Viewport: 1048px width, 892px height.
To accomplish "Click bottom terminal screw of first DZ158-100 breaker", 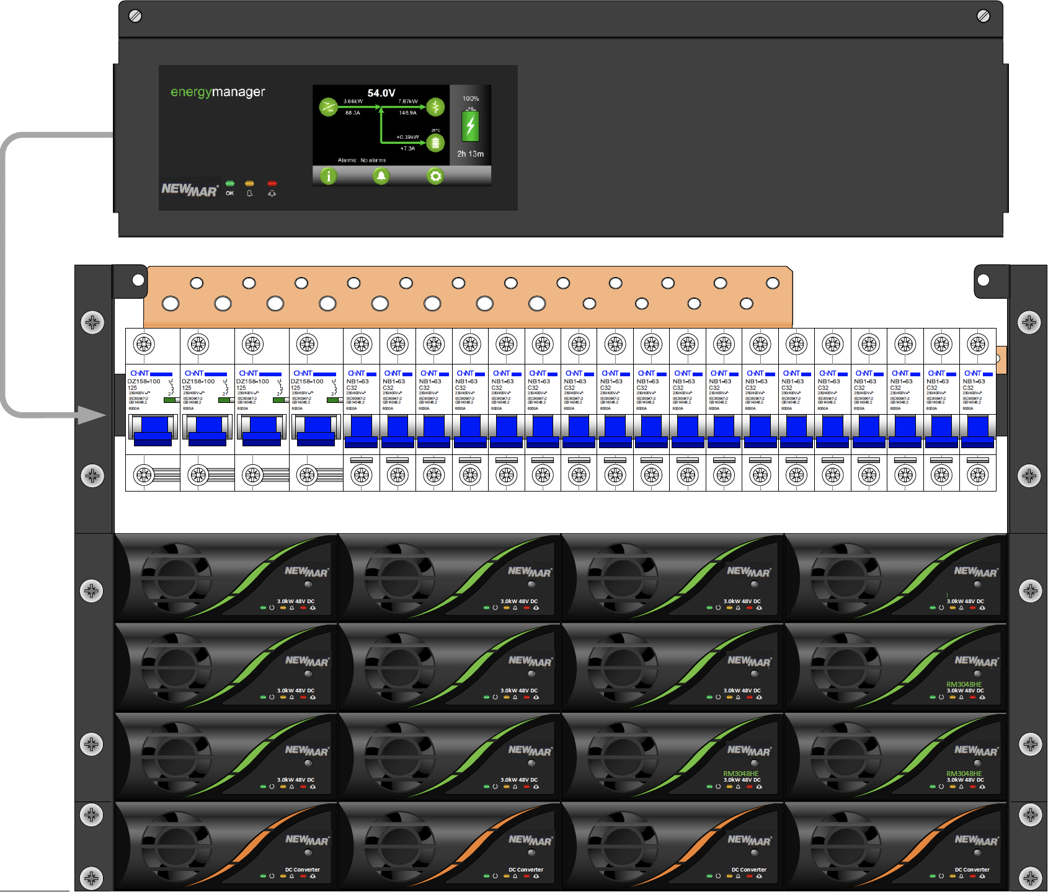I will pos(144,475).
